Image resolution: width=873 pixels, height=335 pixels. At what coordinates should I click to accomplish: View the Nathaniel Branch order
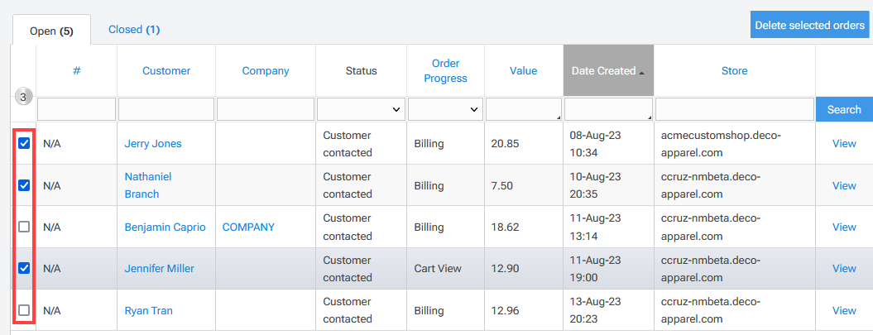click(x=844, y=185)
